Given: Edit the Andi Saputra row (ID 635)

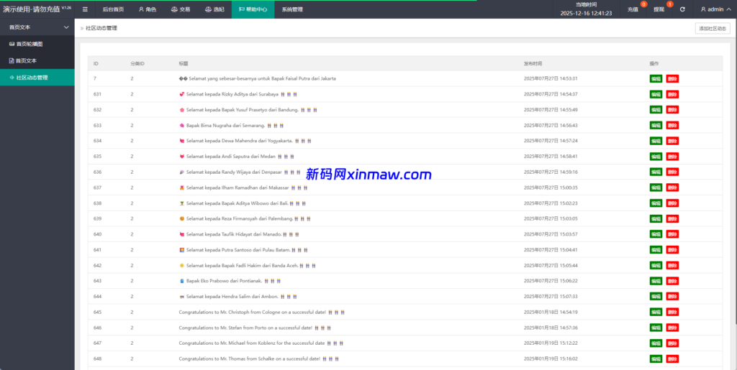Looking at the screenshot, I should click(x=656, y=157).
